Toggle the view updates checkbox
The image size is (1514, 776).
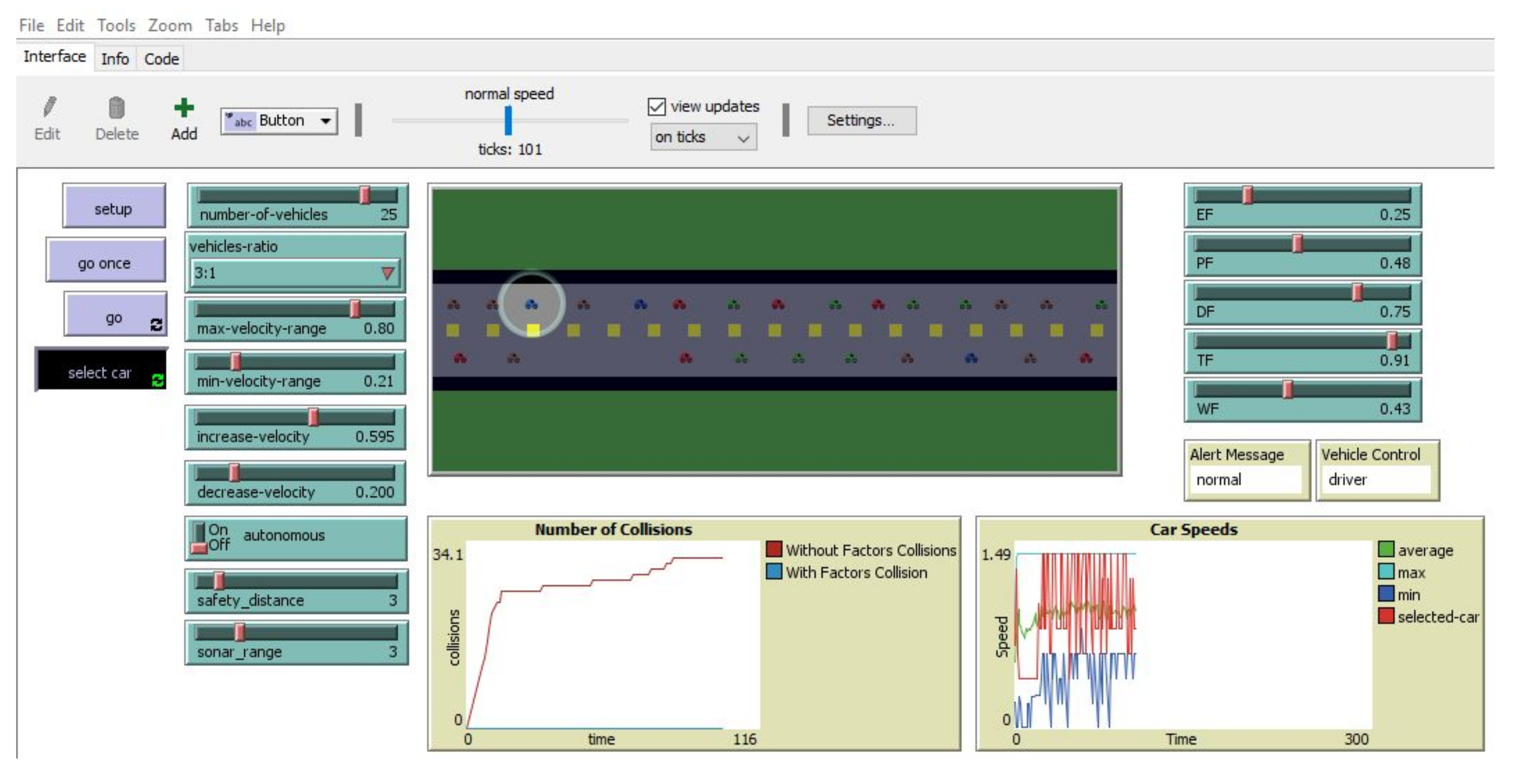pyautogui.click(x=657, y=106)
